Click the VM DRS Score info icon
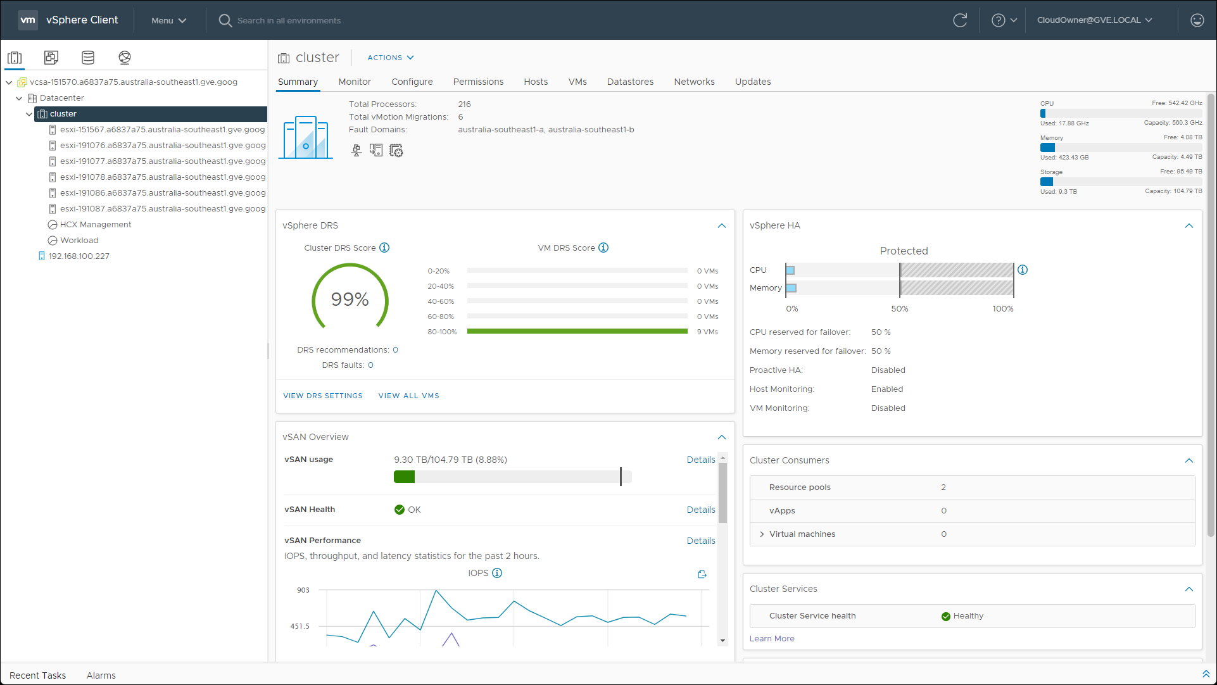The height and width of the screenshot is (685, 1217). pos(603,248)
